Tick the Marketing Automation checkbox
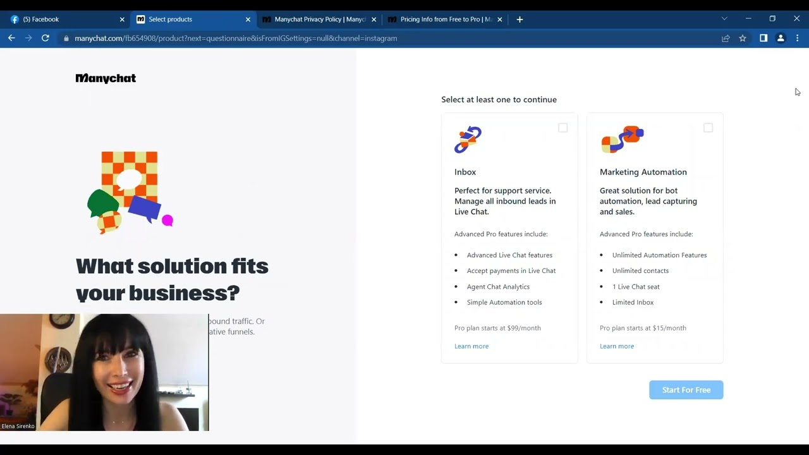This screenshot has width=809, height=455. pyautogui.click(x=708, y=128)
